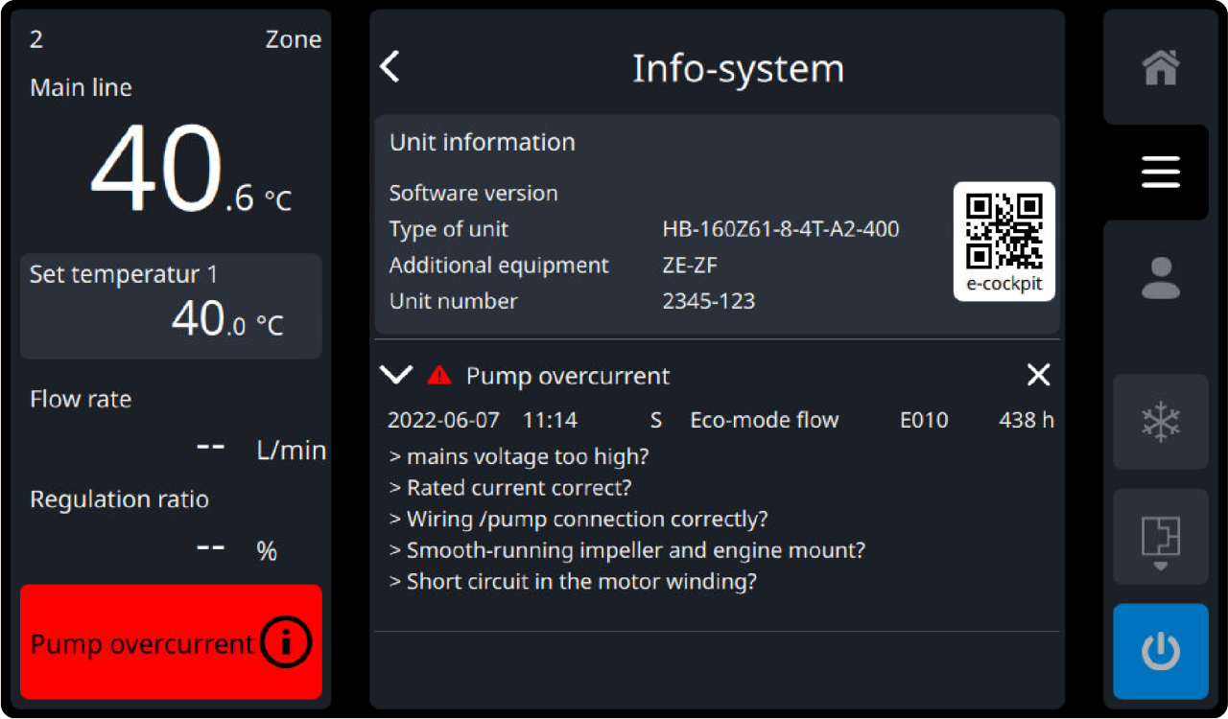Go to the Home screen icon

coord(1160,67)
